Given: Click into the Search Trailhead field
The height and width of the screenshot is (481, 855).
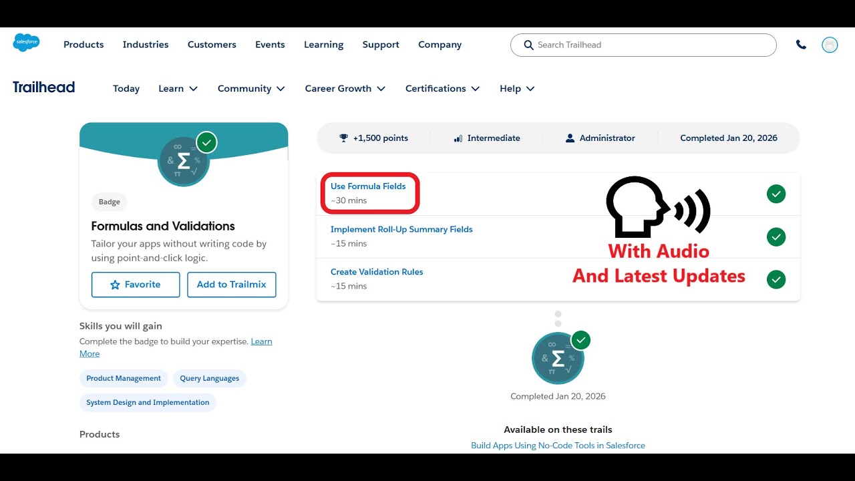Looking at the screenshot, I should 643,45.
